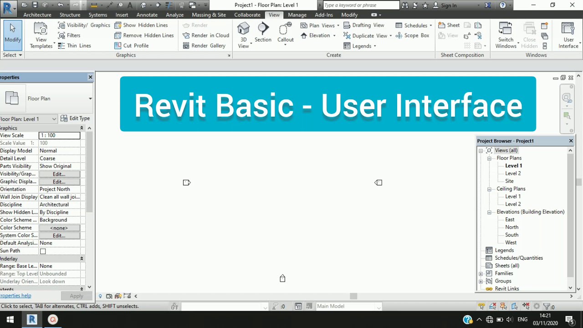
Task: Click the Color Scheme none button
Action: [x=59, y=228]
